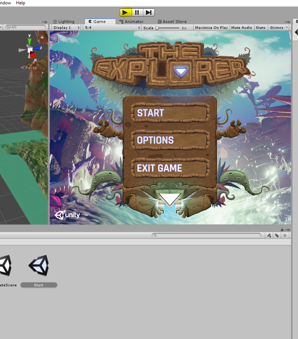Click the red X axis gizmo cone
This screenshot has width=298, height=339.
[33, 56]
